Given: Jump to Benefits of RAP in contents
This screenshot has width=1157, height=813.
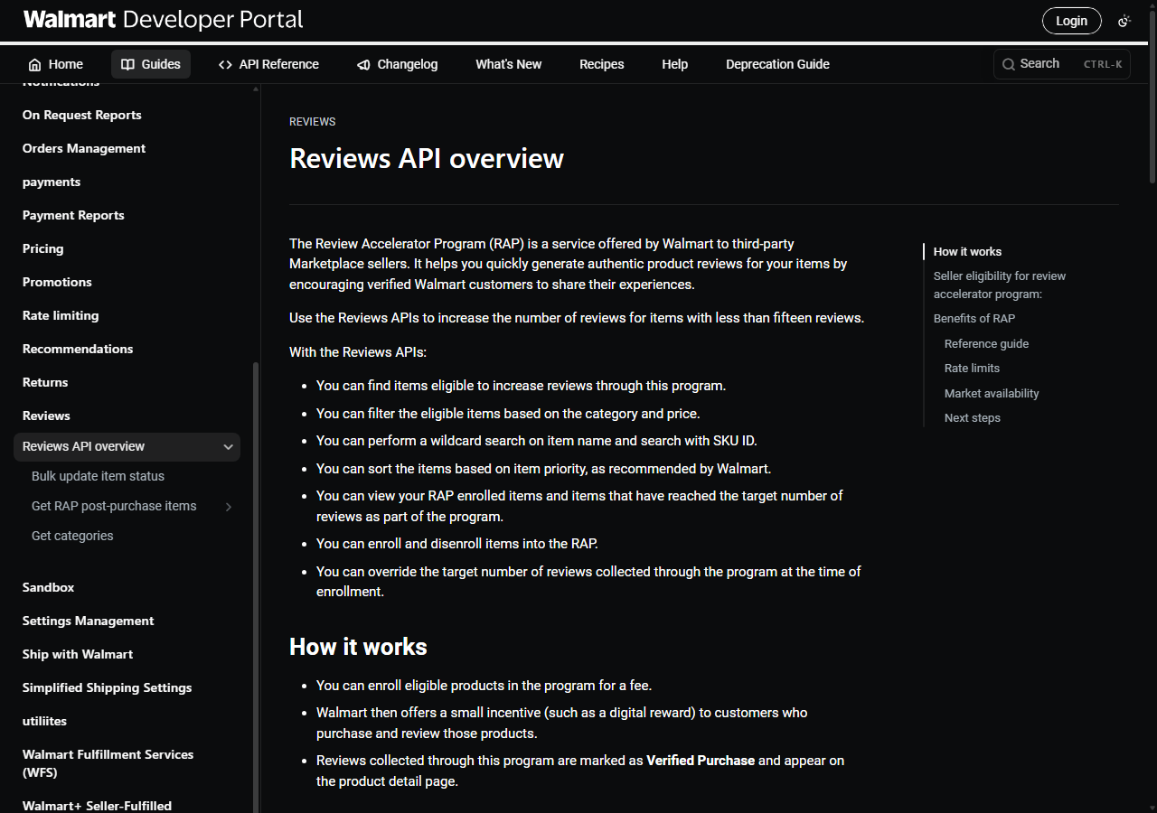Looking at the screenshot, I should pyautogui.click(x=974, y=318).
